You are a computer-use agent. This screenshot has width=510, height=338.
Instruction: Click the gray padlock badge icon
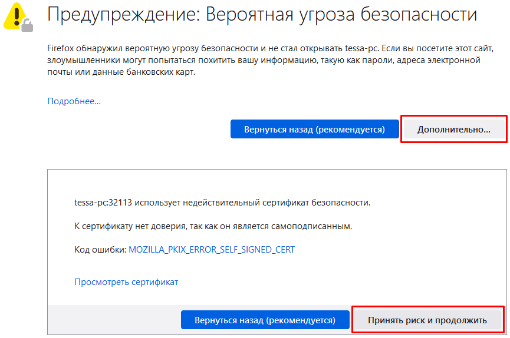[27, 25]
